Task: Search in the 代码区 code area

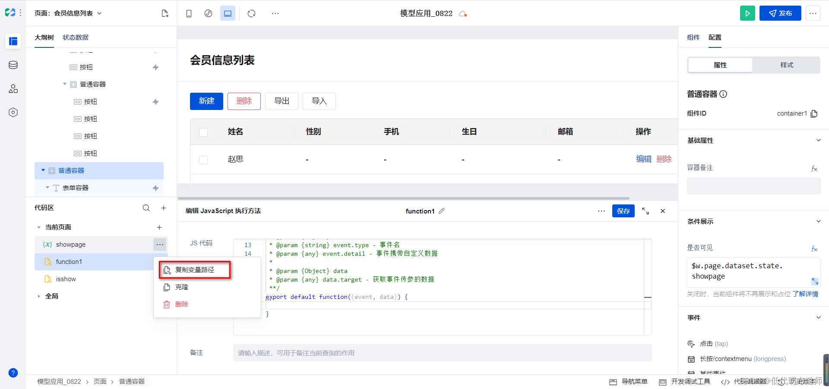Action: tap(146, 208)
